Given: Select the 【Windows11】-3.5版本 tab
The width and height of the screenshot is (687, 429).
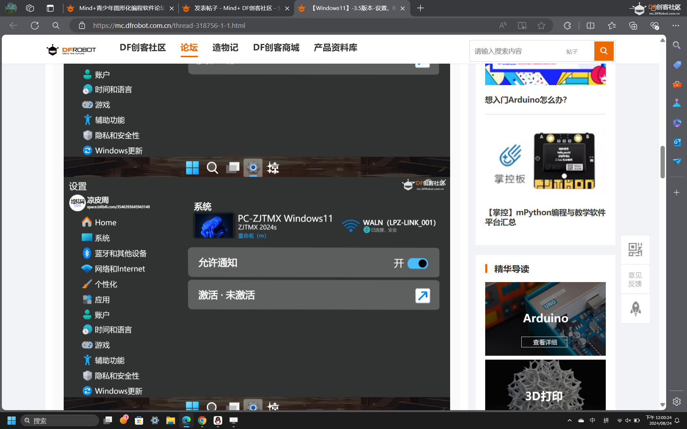Looking at the screenshot, I should [x=352, y=8].
